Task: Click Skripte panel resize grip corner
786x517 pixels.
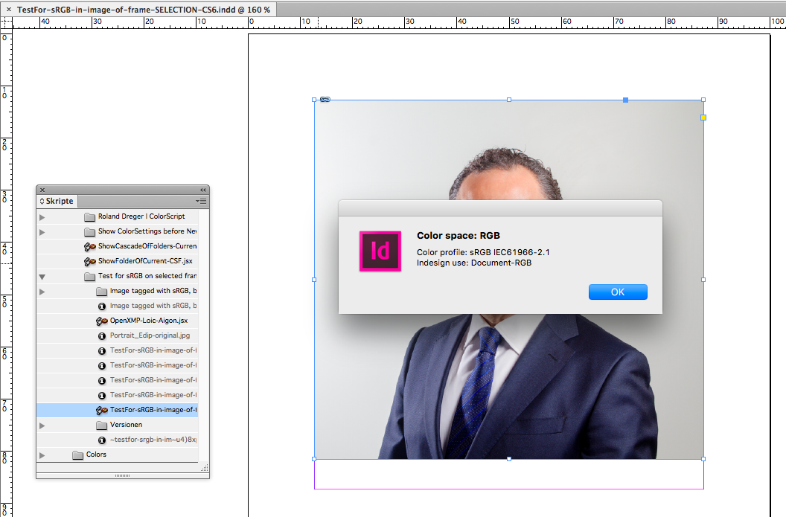Action: click(x=205, y=468)
